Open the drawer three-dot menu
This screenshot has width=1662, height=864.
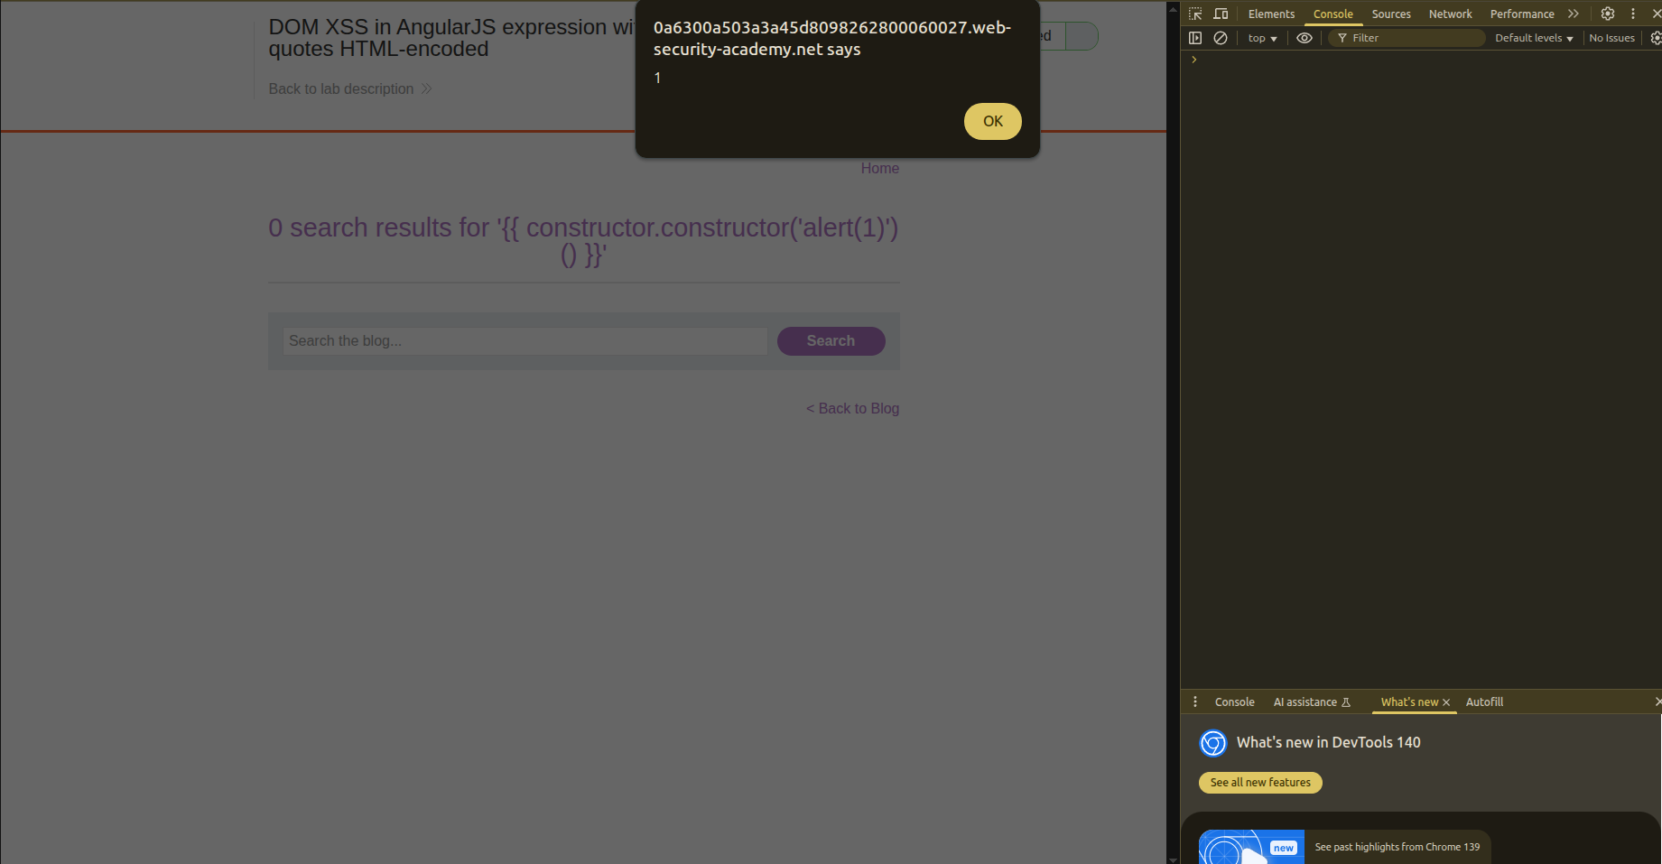[x=1195, y=701]
